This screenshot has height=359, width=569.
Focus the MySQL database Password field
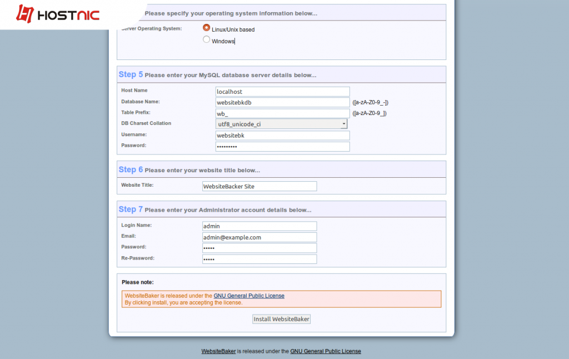pyautogui.click(x=282, y=147)
